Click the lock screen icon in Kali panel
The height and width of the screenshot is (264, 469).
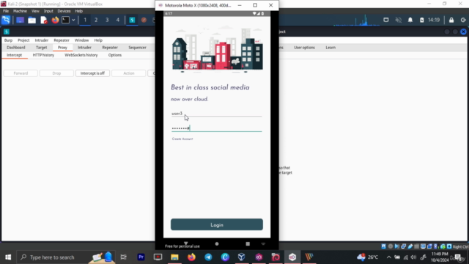451,20
